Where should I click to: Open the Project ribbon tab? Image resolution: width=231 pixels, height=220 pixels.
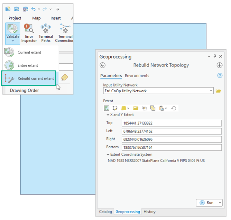point(15,18)
